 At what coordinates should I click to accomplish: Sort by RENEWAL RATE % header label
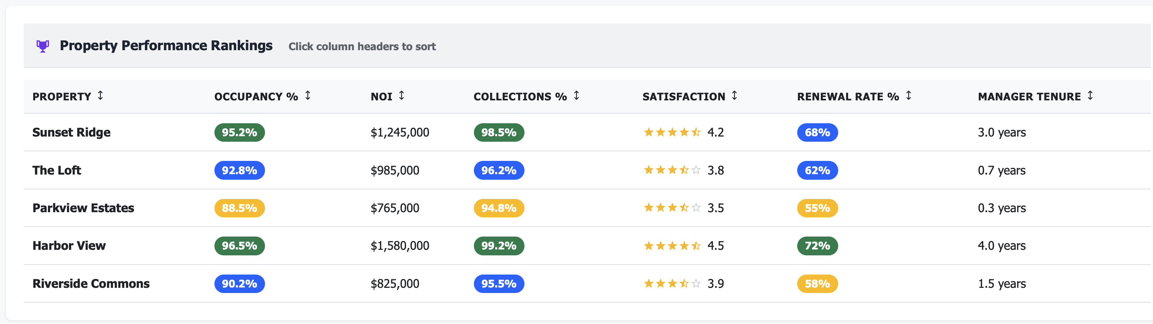[x=848, y=97]
